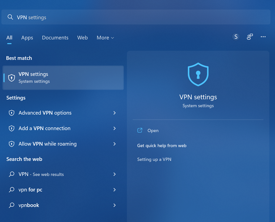Click Open in the preview pane

[x=153, y=131]
